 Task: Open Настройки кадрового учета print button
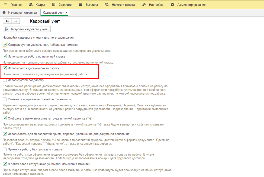tap(27, 29)
